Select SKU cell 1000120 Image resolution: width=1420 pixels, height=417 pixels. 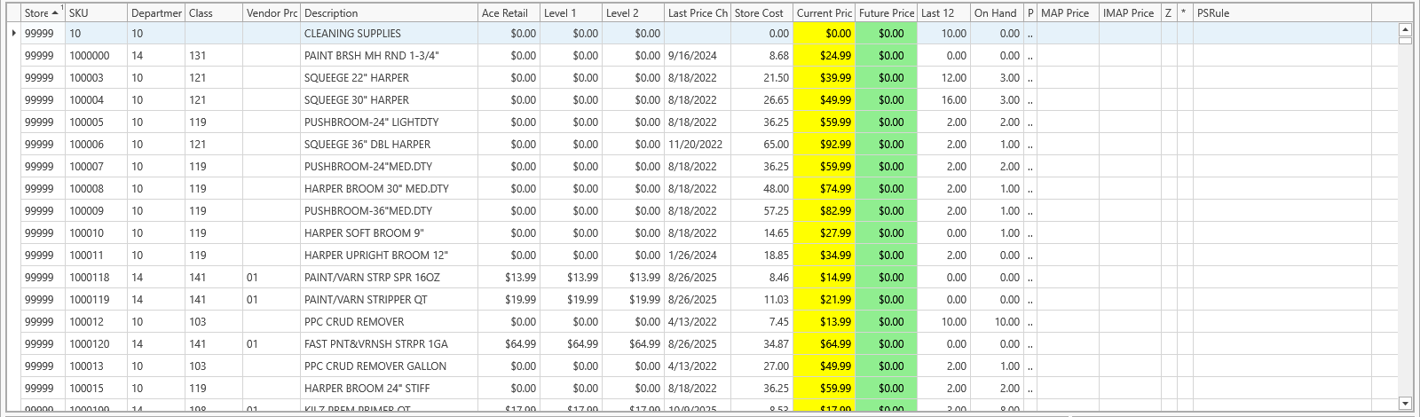coord(96,344)
